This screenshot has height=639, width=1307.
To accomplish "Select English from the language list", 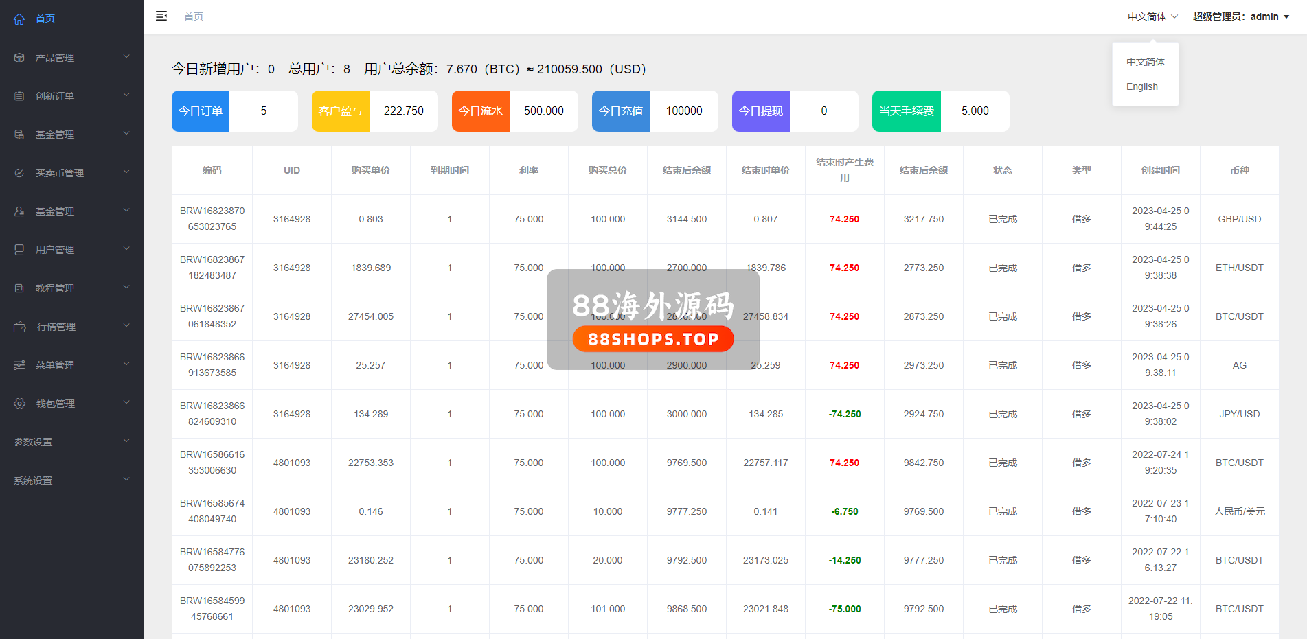I will coord(1141,86).
